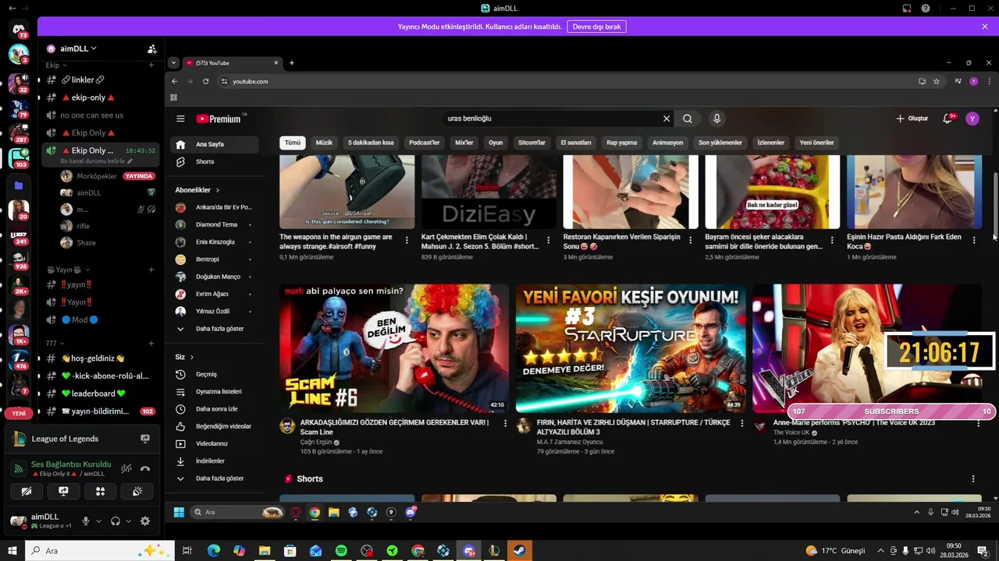Open YouTube notifications bell

coord(947,118)
